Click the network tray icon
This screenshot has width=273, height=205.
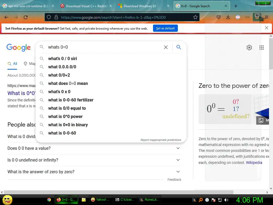click(220, 200)
